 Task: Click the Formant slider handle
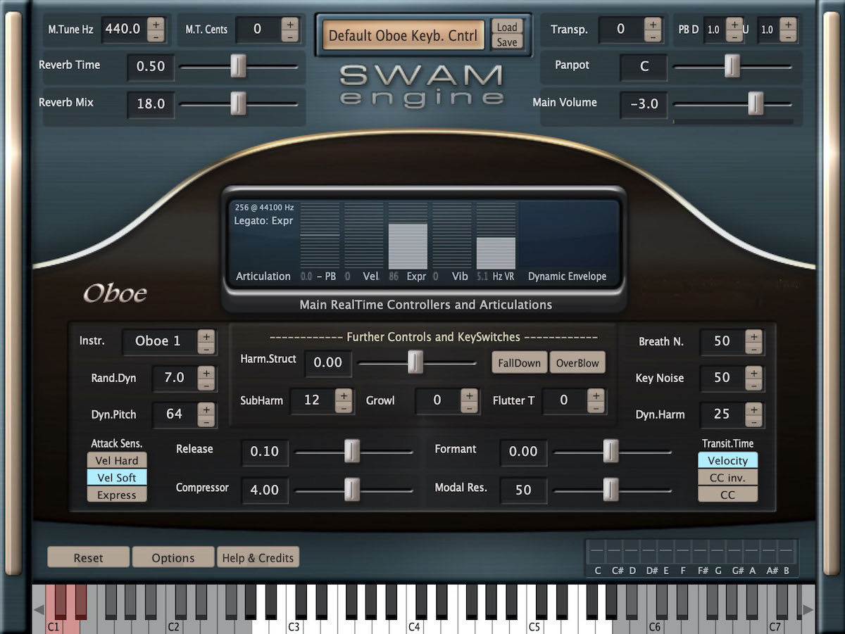point(611,451)
